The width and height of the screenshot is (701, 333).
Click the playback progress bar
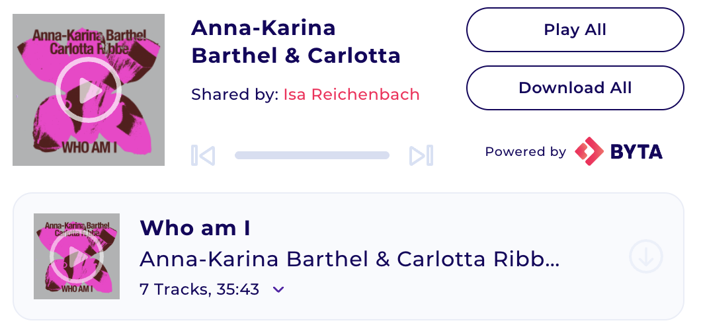coord(311,155)
